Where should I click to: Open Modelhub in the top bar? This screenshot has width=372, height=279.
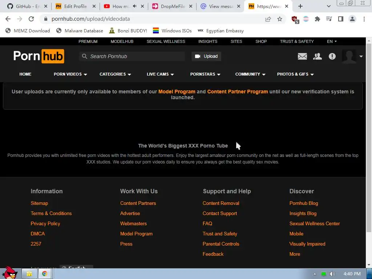coord(122,41)
